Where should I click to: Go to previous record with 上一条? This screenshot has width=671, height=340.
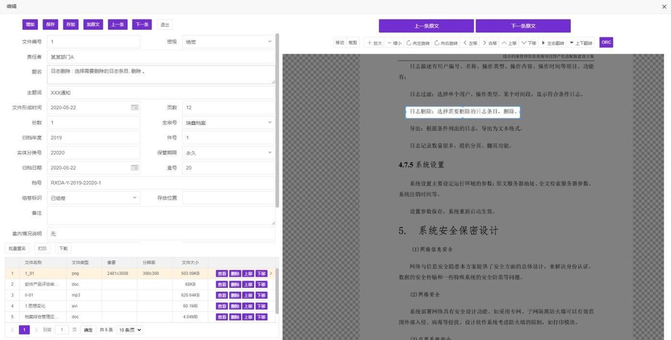pos(117,25)
